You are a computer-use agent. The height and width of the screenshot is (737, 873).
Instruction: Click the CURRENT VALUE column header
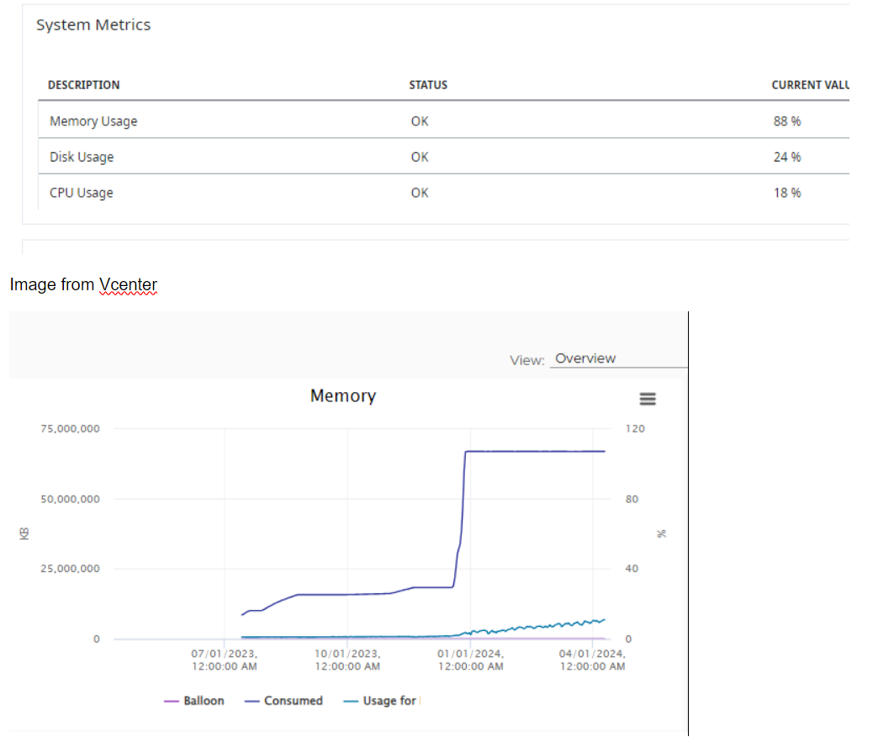pos(810,85)
